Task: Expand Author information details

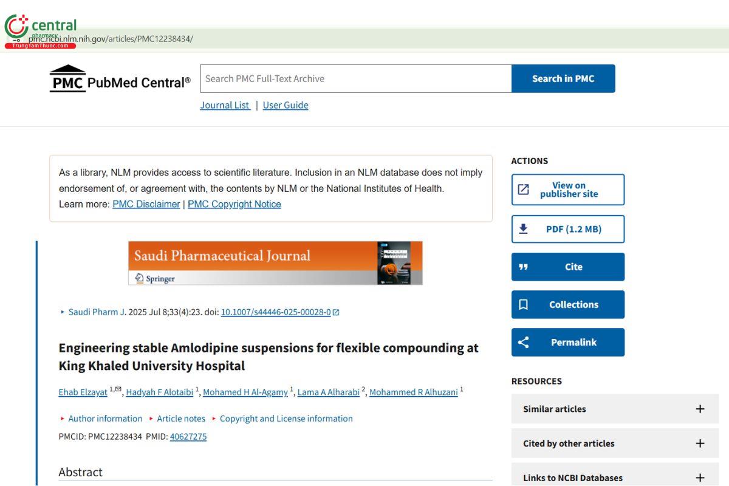Action: point(104,419)
